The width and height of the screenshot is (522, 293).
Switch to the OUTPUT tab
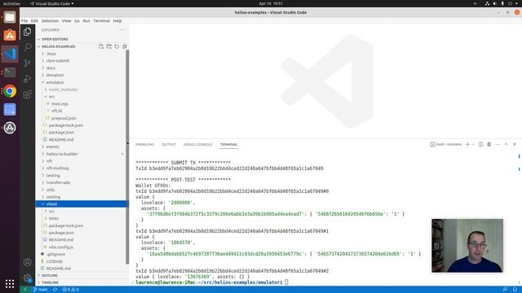pos(169,145)
